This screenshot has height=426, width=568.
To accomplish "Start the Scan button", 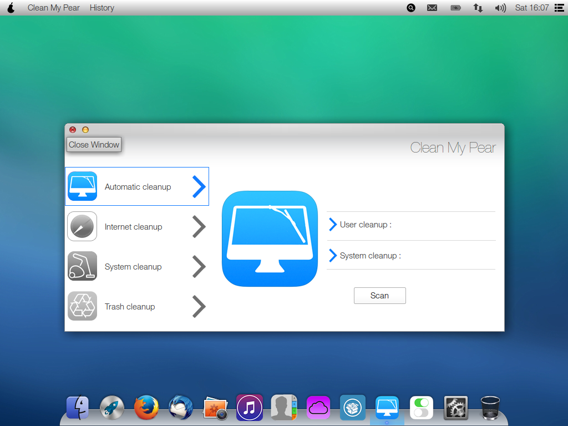I will [x=379, y=296].
